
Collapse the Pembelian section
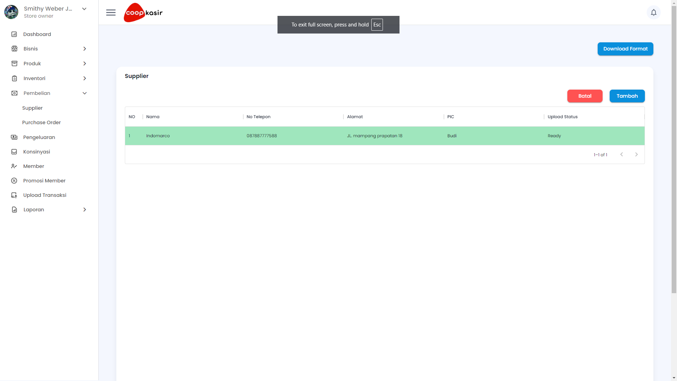[x=85, y=93]
